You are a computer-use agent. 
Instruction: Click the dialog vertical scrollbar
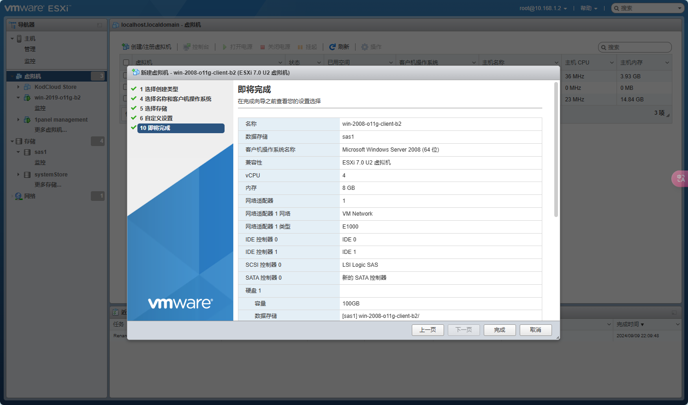coord(556,149)
